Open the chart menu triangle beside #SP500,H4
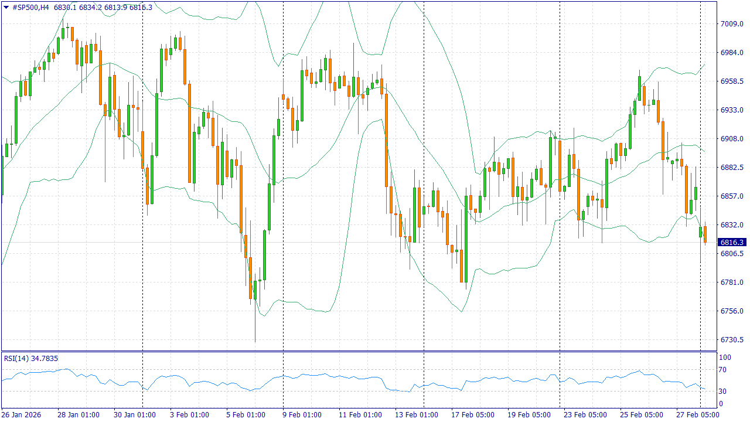Viewport: 750px width, 422px height. tap(6, 7)
